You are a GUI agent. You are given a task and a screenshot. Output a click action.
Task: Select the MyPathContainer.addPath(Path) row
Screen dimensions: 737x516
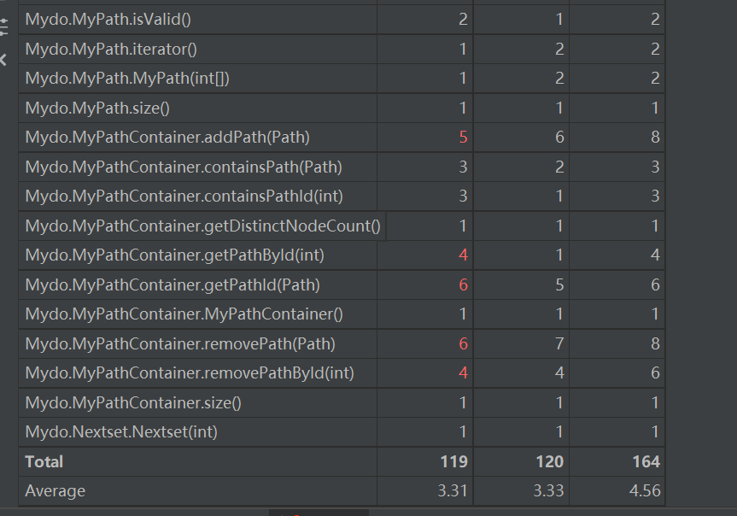342,137
